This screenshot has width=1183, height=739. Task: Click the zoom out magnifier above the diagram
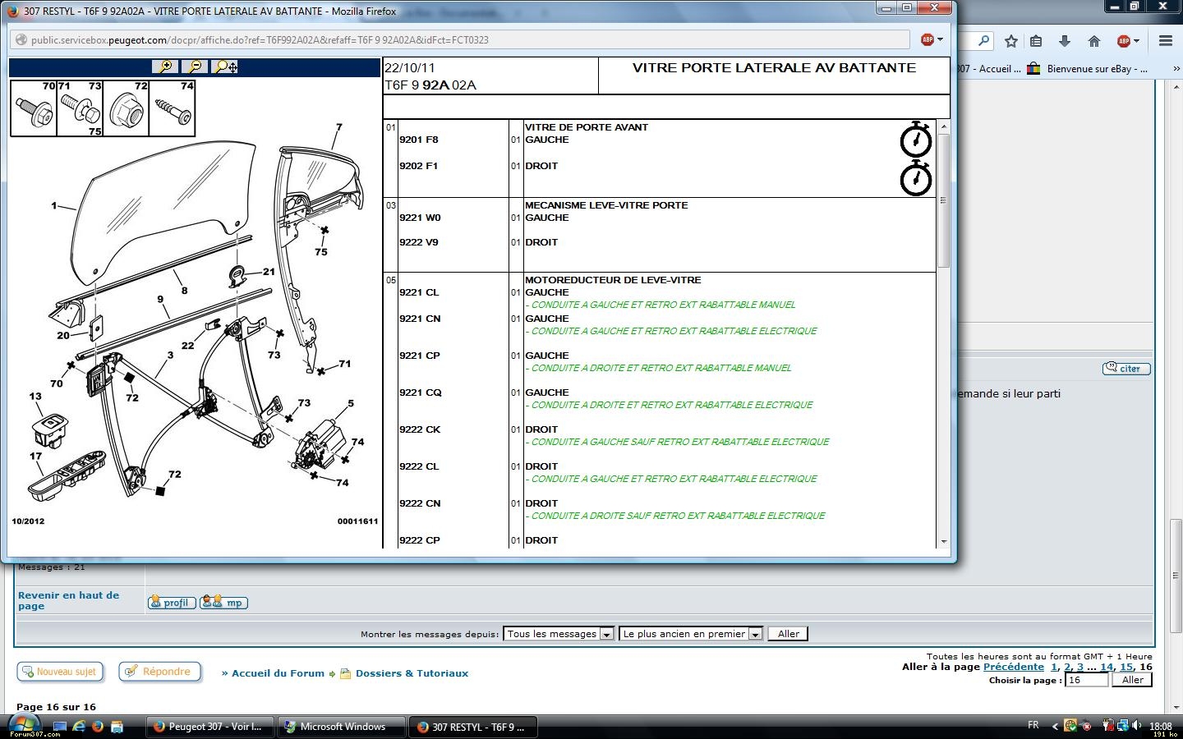[x=195, y=67]
